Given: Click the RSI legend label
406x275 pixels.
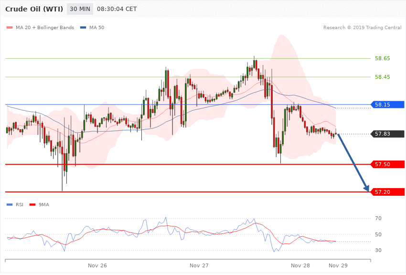Looking at the screenshot, I should (20, 205).
